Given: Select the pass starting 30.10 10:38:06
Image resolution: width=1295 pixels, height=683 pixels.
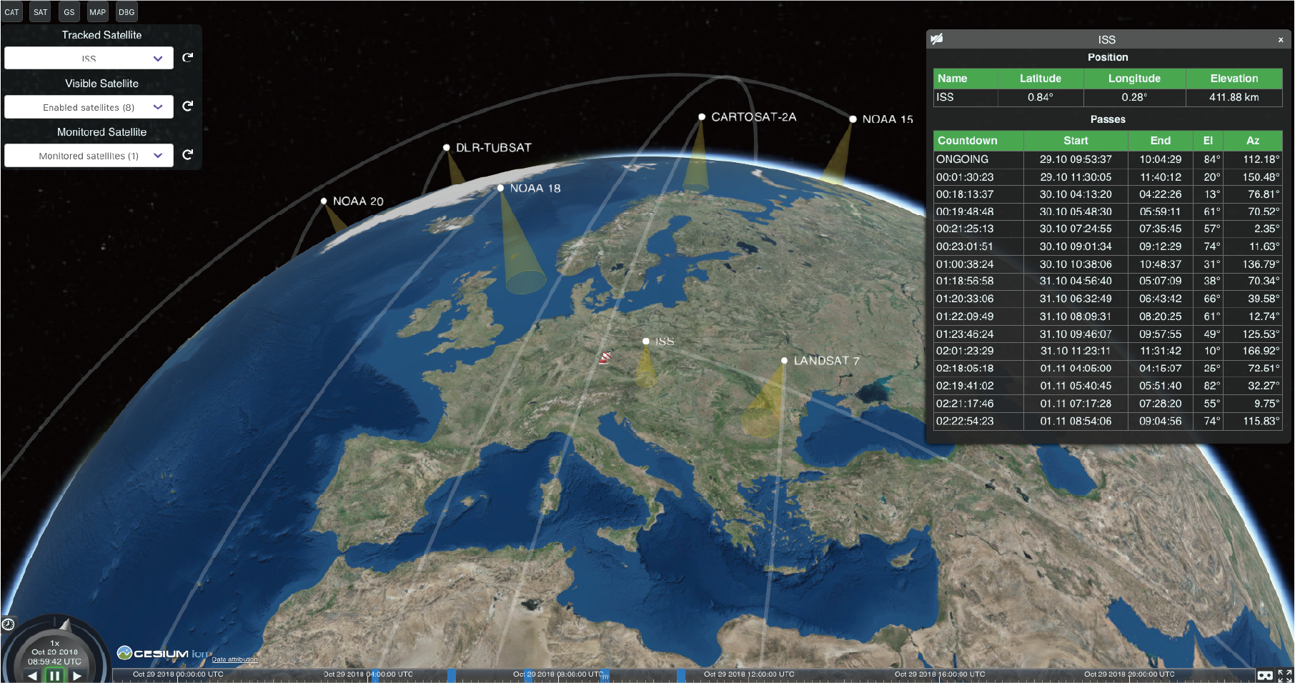Looking at the screenshot, I should tap(1108, 264).
